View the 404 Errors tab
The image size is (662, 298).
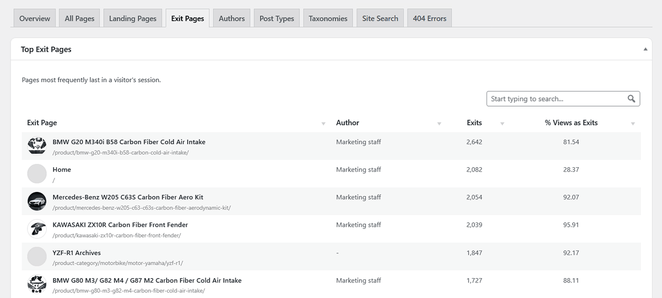[x=430, y=18]
